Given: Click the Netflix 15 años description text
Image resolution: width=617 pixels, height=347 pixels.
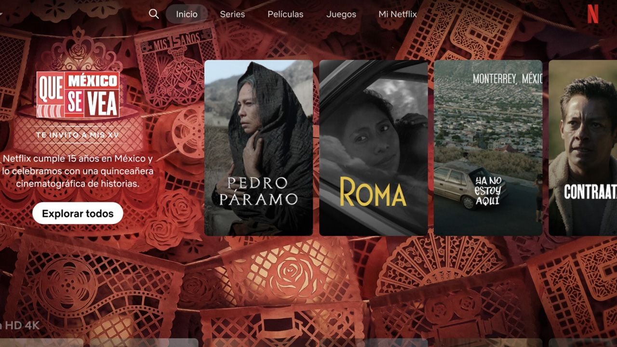Looking at the screenshot, I should (x=78, y=171).
